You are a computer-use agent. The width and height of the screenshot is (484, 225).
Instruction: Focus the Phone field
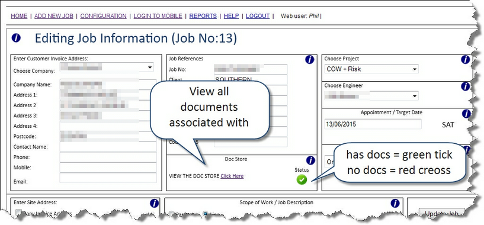point(108,157)
